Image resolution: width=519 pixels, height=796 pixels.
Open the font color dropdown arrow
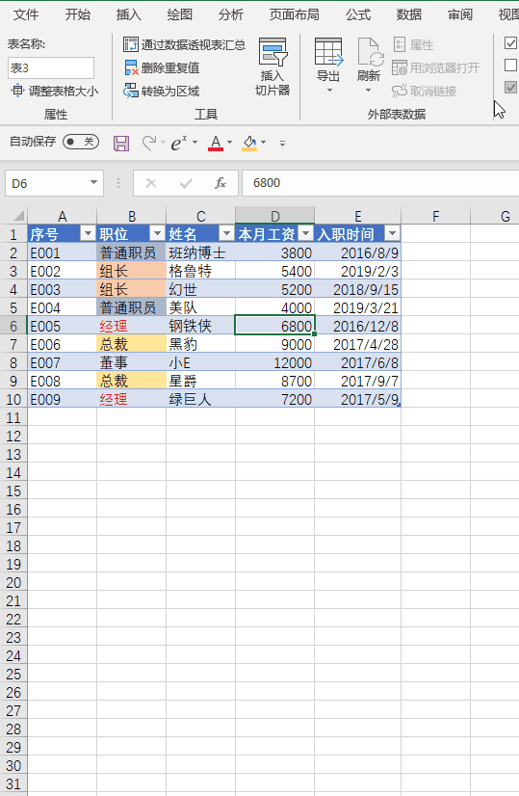230,143
